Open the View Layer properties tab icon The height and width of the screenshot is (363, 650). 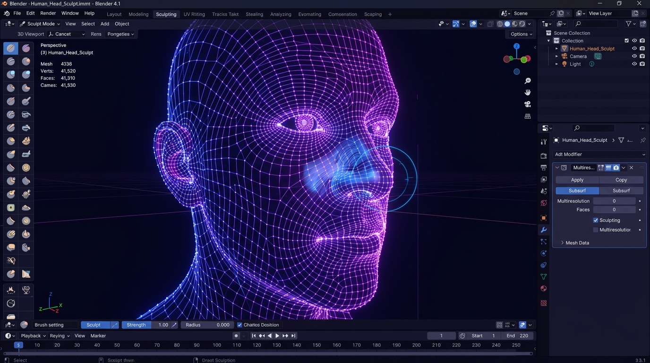tap(544, 179)
